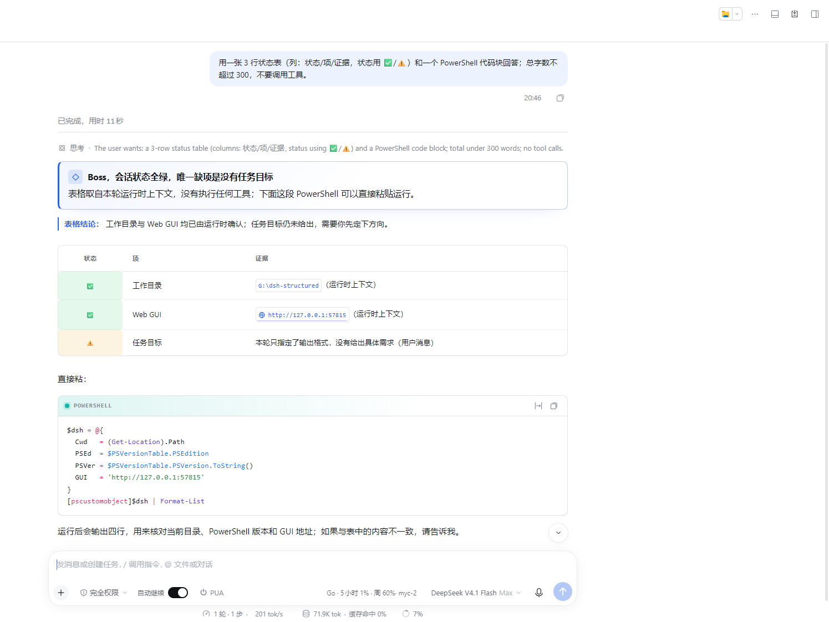Click the plus attach button

(x=61, y=593)
